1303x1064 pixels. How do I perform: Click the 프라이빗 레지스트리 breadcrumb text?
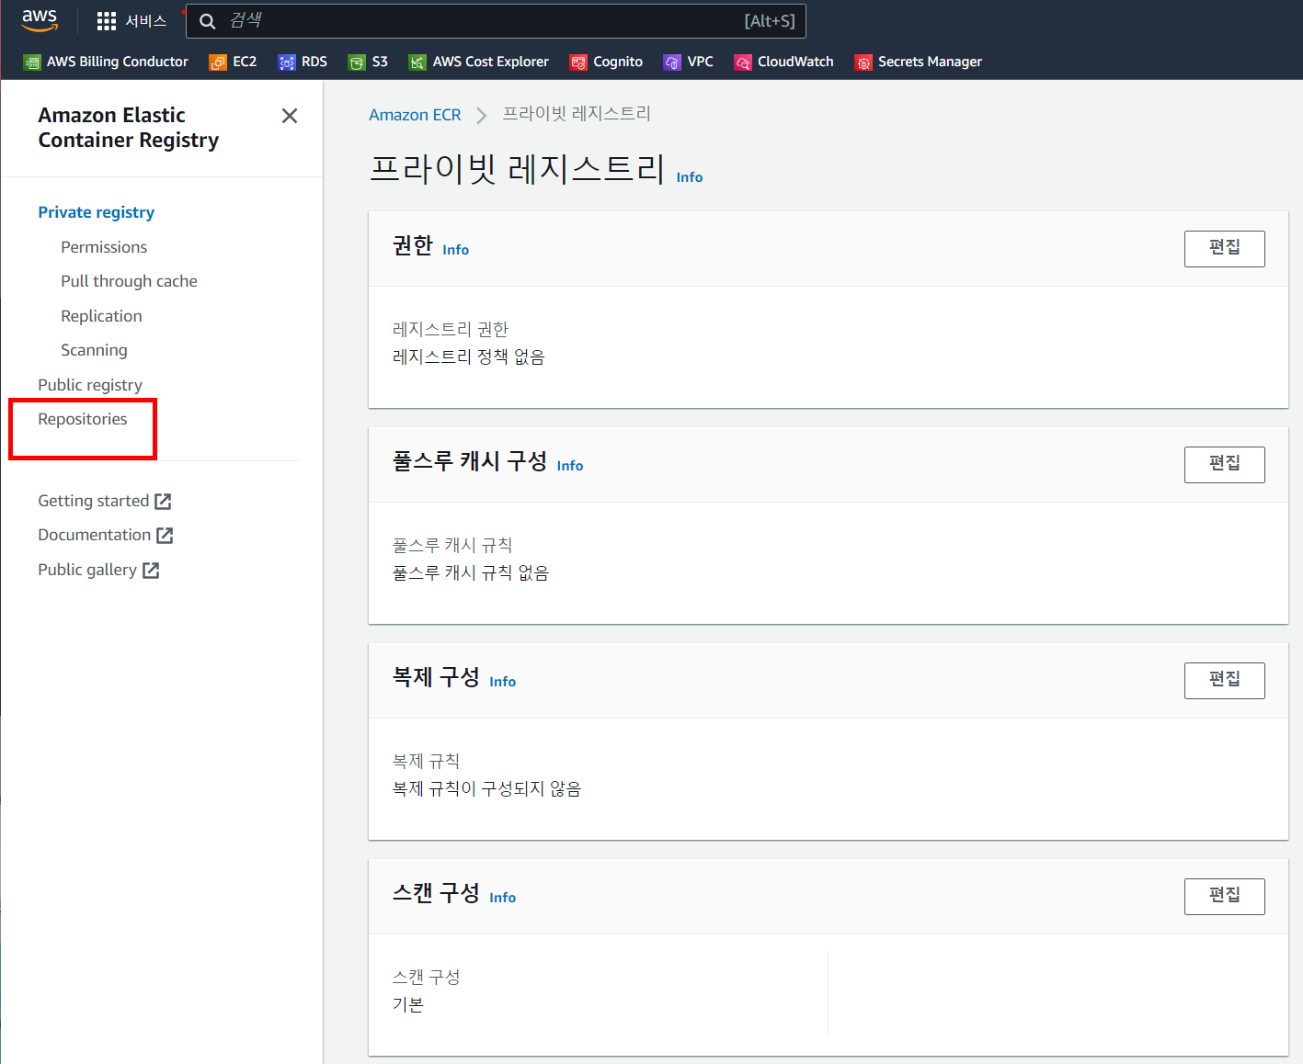pyautogui.click(x=577, y=114)
